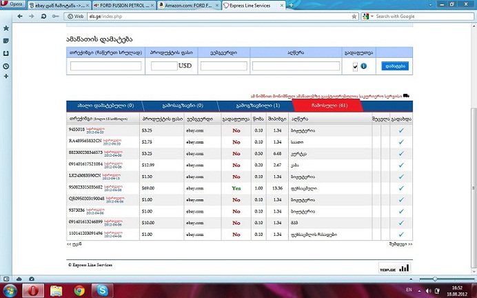The height and width of the screenshot is (298, 477).
Task: Open the to-be-sent (0) tab
Action: (183, 106)
